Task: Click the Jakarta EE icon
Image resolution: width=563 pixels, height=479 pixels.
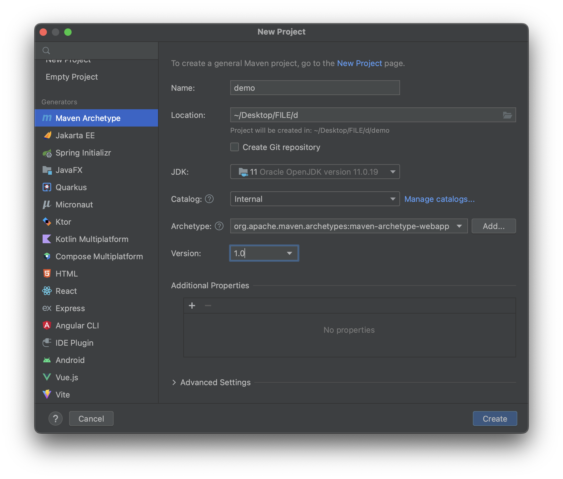Action: click(x=47, y=135)
